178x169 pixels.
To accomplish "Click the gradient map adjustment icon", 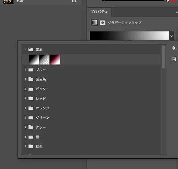I will tap(94, 22).
